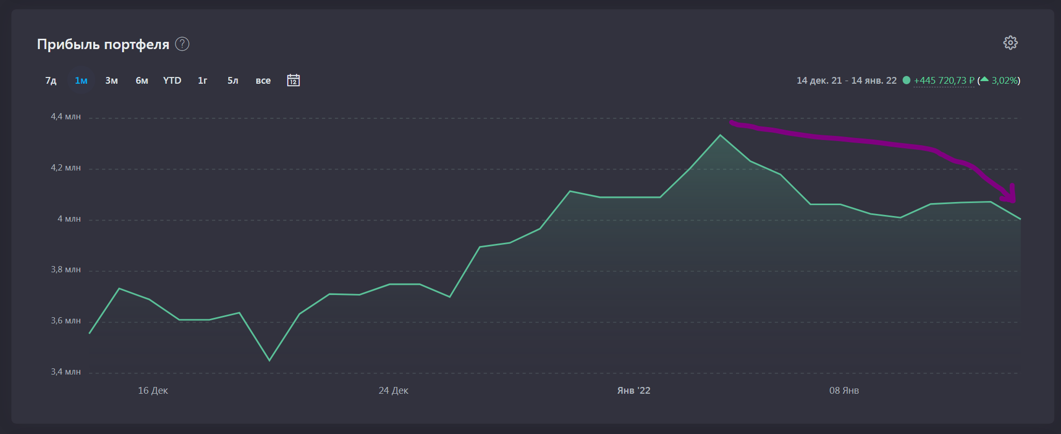Screen dimensions: 1061x434
Task: Select the 1м time period
Action: 81,81
